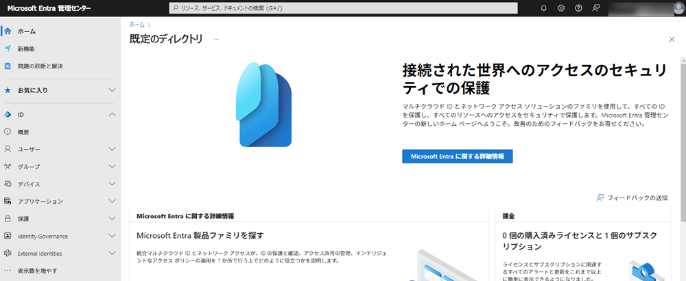The height and width of the screenshot is (281, 686).
Task: Click Microsoft Entra 製品ファミリを探す heading
Action: [x=200, y=236]
